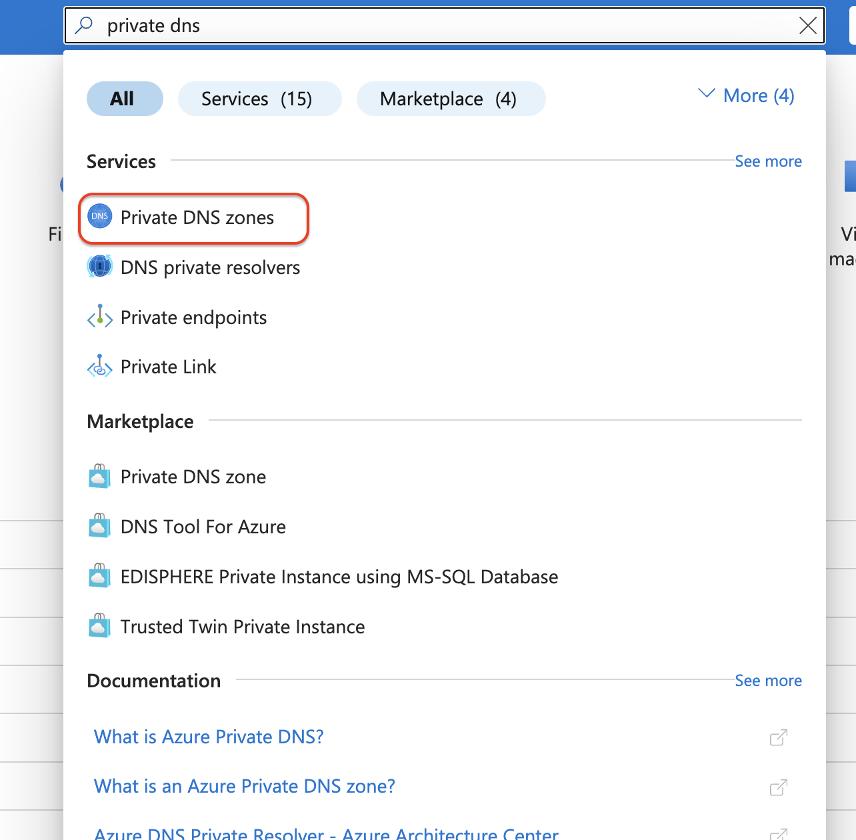The width and height of the screenshot is (856, 840).
Task: Open Private endpoints service
Action: (193, 317)
